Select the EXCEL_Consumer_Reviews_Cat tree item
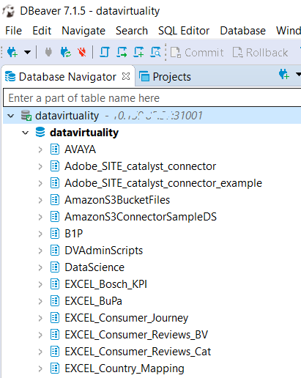Viewport: 301px width, 378px height. [138, 352]
